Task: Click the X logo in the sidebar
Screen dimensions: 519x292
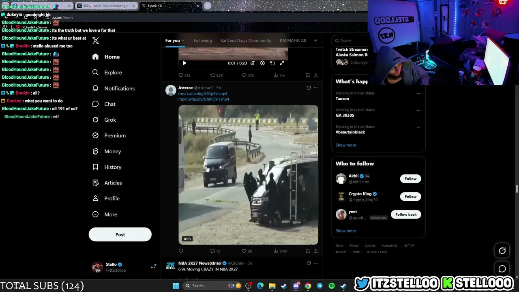Action: tap(96, 41)
